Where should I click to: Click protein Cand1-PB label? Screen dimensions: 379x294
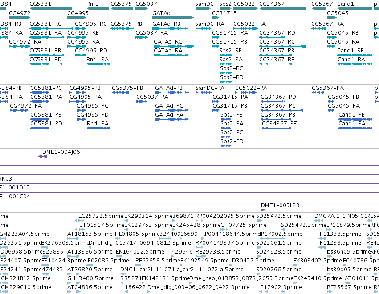tap(351, 115)
